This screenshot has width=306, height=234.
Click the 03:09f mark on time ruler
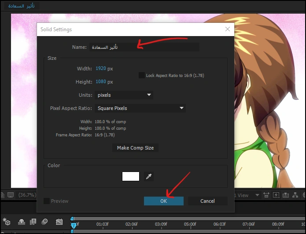pos(161,224)
